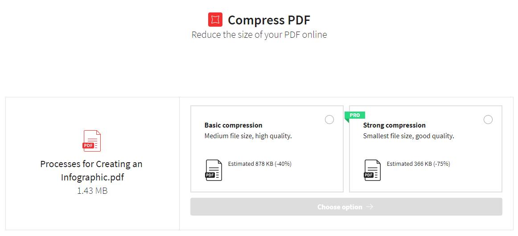Click the Medium file size, high quality description
The height and width of the screenshot is (236, 518).
248,136
